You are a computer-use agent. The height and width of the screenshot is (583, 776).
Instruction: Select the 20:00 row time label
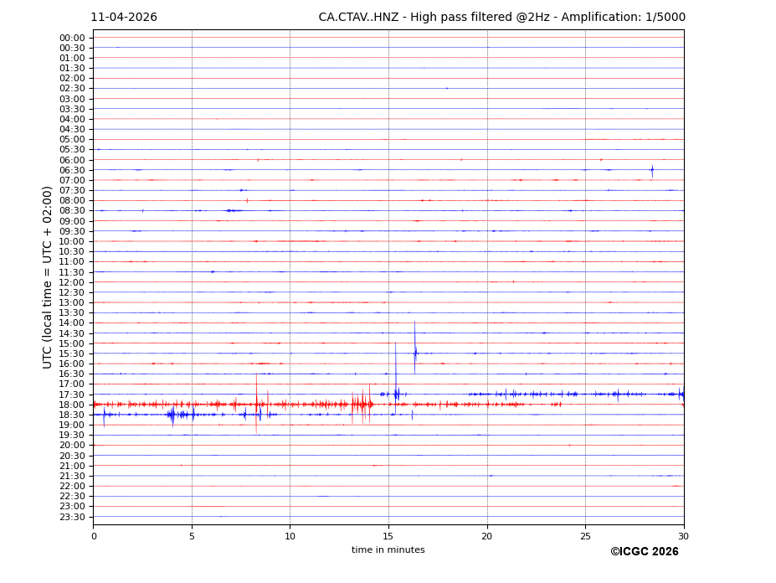coord(71,446)
